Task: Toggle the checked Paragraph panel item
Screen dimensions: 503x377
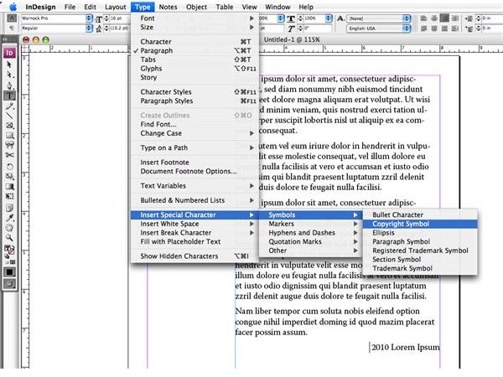Action: (x=194, y=50)
